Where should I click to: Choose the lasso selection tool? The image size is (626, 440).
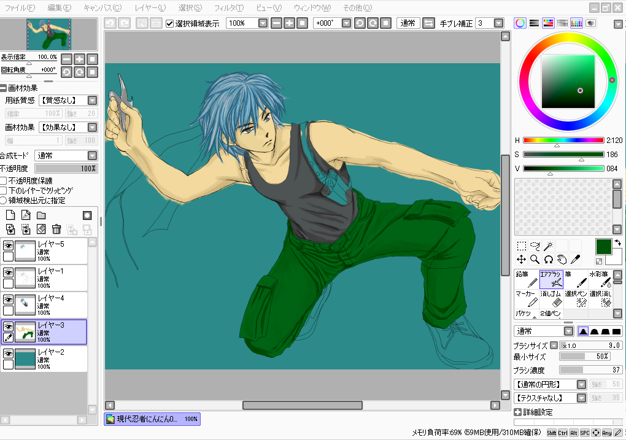[535, 246]
